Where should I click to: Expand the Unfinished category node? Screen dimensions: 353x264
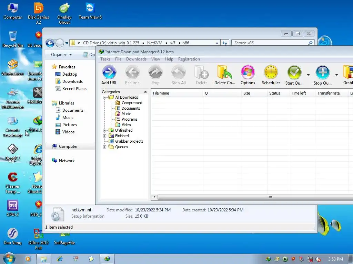(104, 130)
